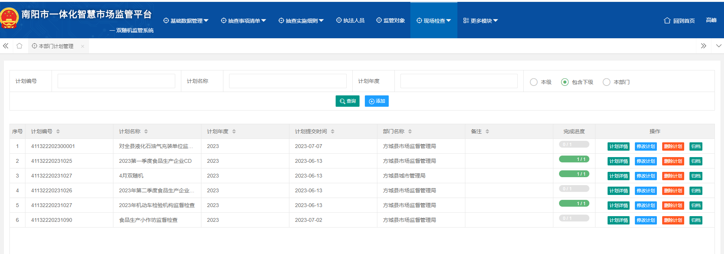Select the 包含下级 radio button

tap(565, 82)
